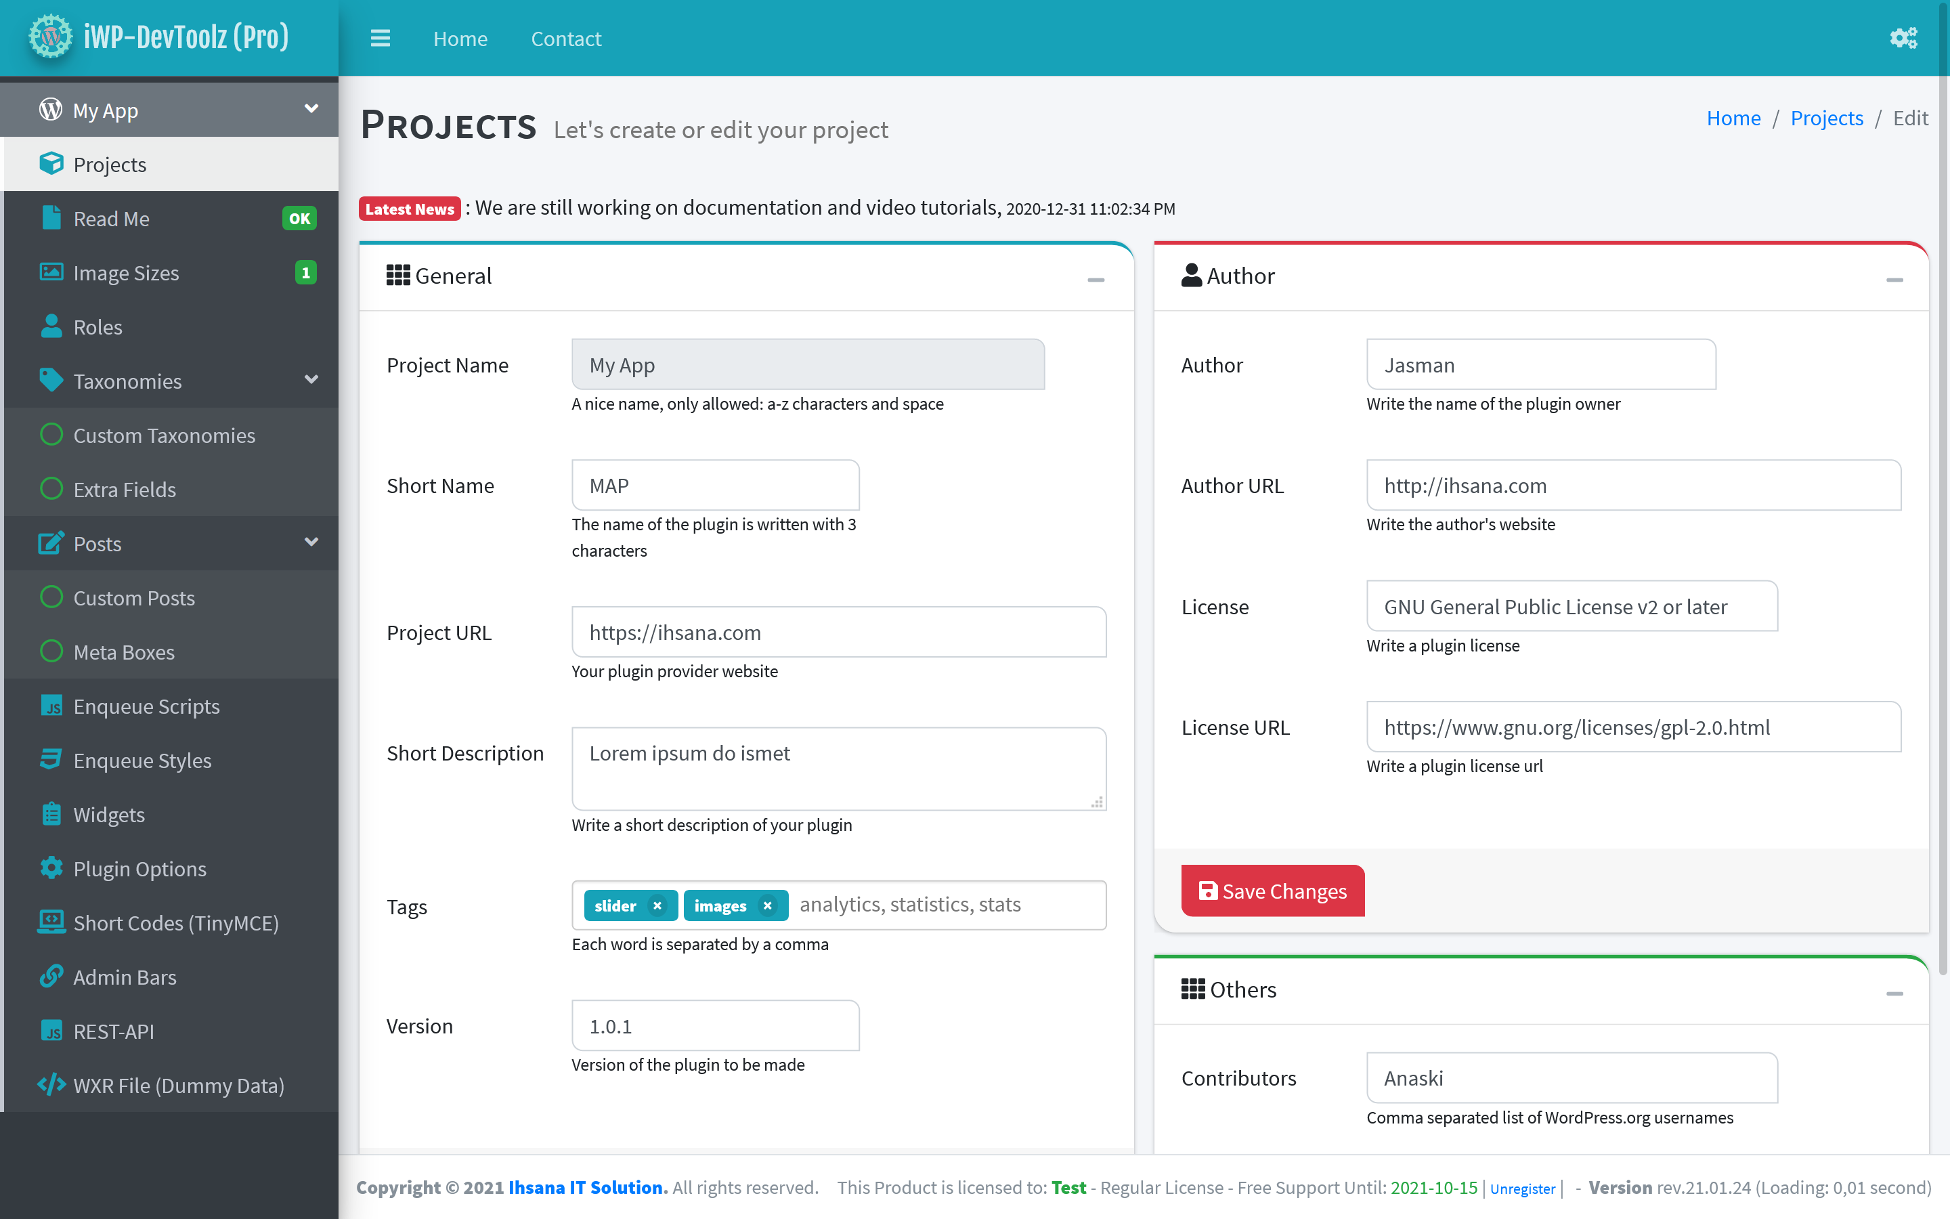This screenshot has height=1219, width=1950.
Task: Open Custom Taxonomies sidebar item
Action: pos(171,435)
